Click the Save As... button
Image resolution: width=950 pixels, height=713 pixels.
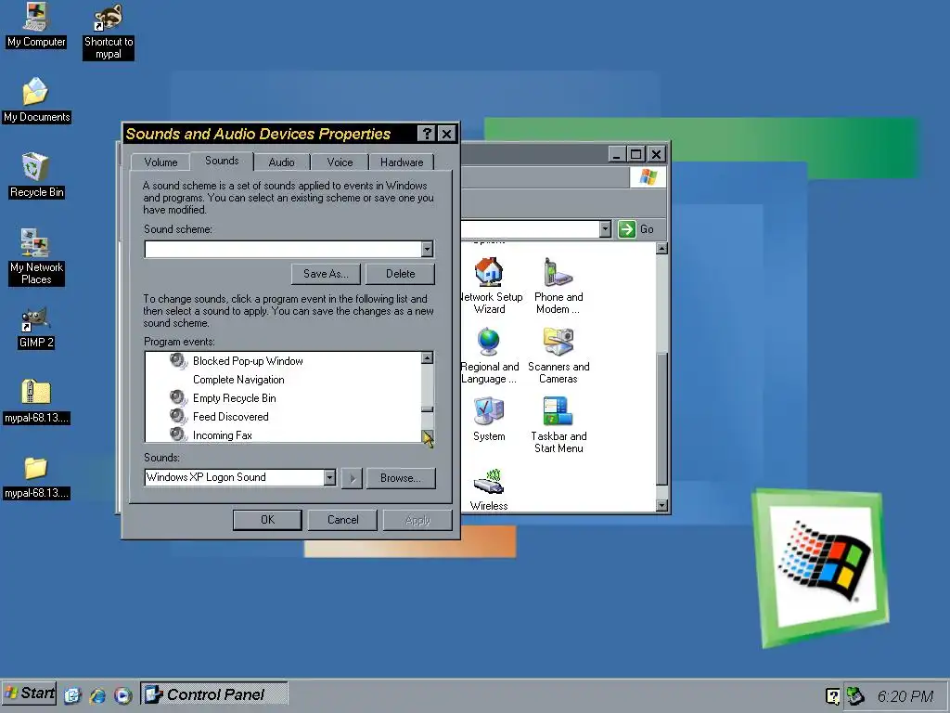click(x=326, y=274)
